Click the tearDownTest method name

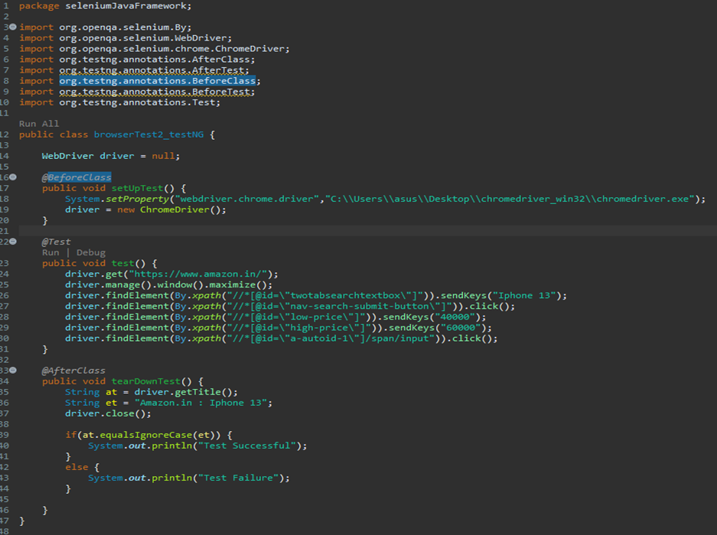(146, 381)
